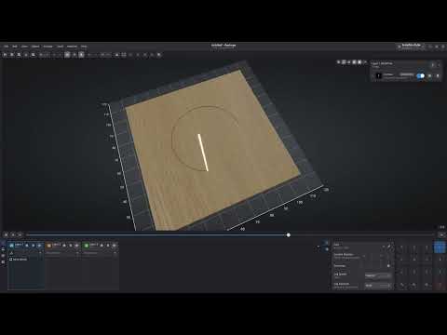Open the machine selector dropdown in title bar
Screen dimensions: 447x335
pyautogui.click(x=412, y=47)
